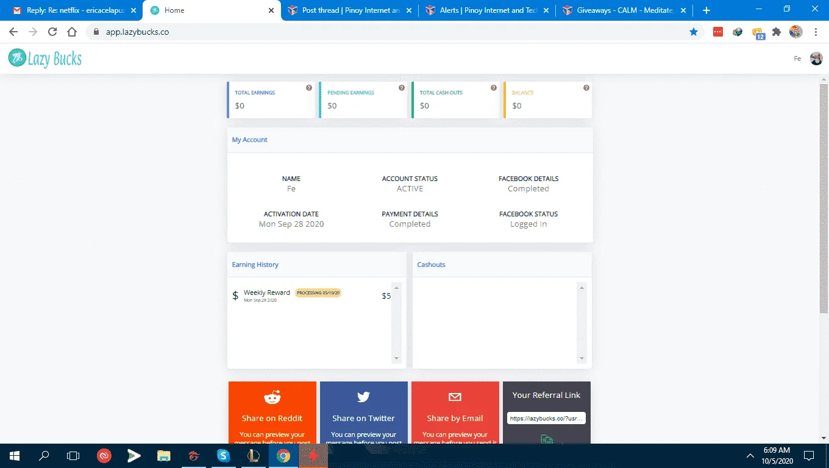Click the Pending Earnings card

(363, 100)
